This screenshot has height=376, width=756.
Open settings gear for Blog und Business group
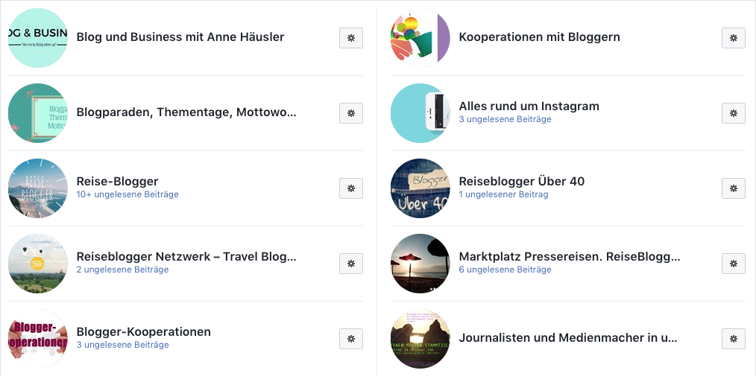coord(351,38)
